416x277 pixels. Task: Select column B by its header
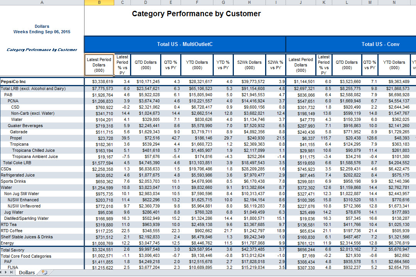[x=99, y=2]
